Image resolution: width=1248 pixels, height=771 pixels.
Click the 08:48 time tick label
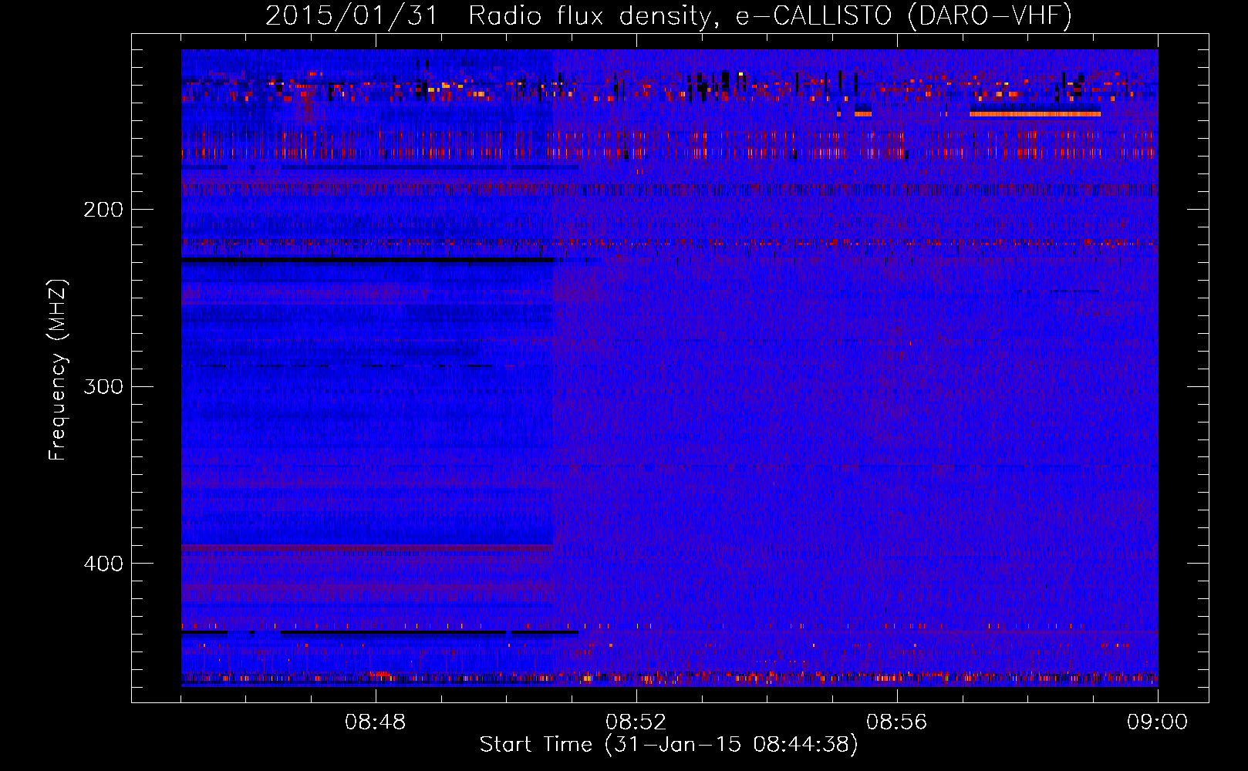point(376,722)
